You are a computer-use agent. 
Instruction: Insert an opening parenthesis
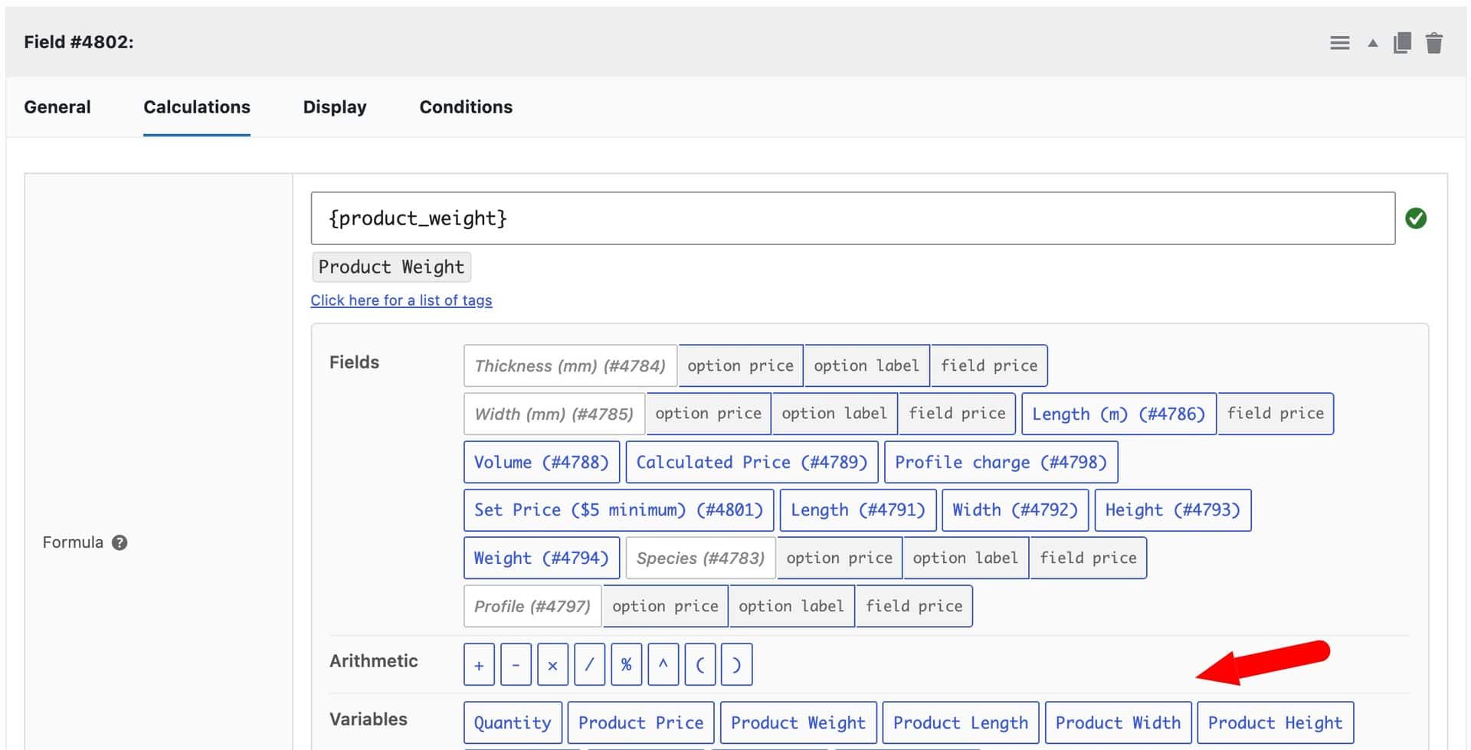699,664
